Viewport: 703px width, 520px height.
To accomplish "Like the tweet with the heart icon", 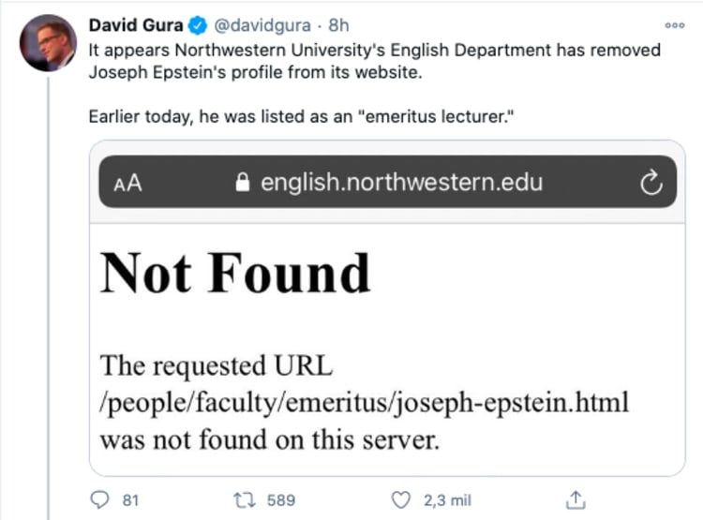I will click(401, 499).
